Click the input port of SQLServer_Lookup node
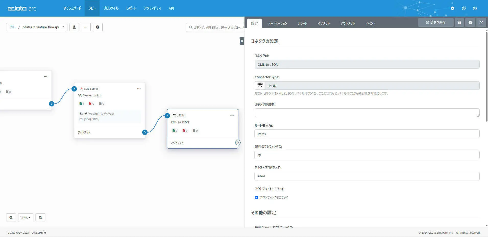 74,89
